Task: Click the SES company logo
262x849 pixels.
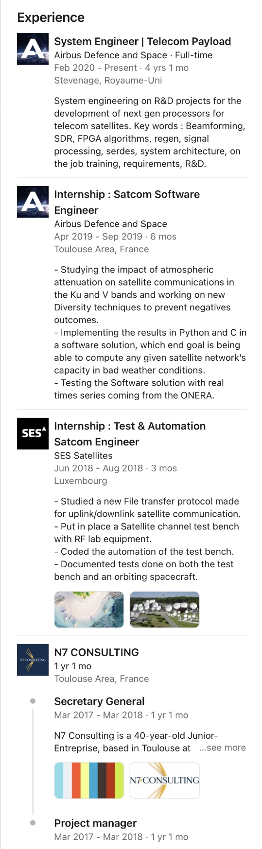Action: (33, 433)
